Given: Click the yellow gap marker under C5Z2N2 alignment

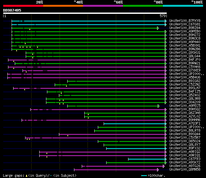Looking at the screenshot, I should tap(67, 86).
